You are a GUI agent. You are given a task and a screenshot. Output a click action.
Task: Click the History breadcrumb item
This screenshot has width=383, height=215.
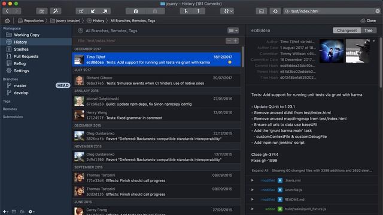[x=96, y=21]
